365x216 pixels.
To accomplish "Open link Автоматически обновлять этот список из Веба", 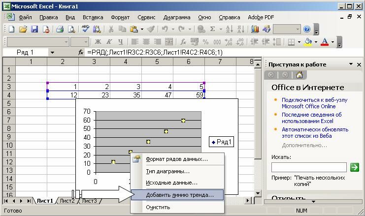I will (315, 133).
